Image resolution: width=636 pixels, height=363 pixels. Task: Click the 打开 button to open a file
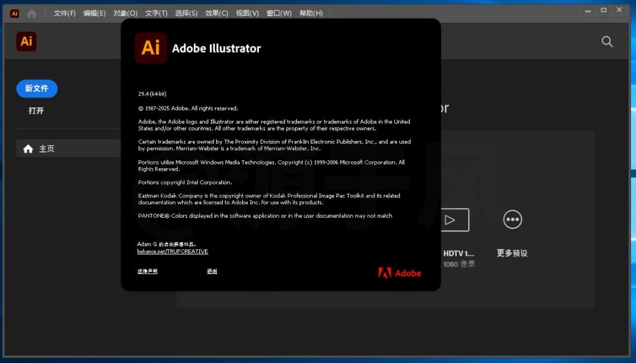(x=36, y=110)
